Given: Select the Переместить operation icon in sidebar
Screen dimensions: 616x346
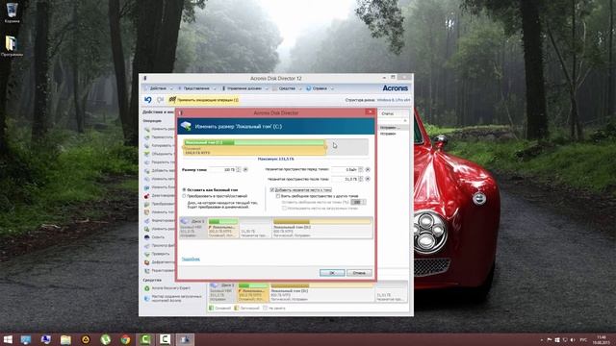Looking at the screenshot, I should pos(147,137).
